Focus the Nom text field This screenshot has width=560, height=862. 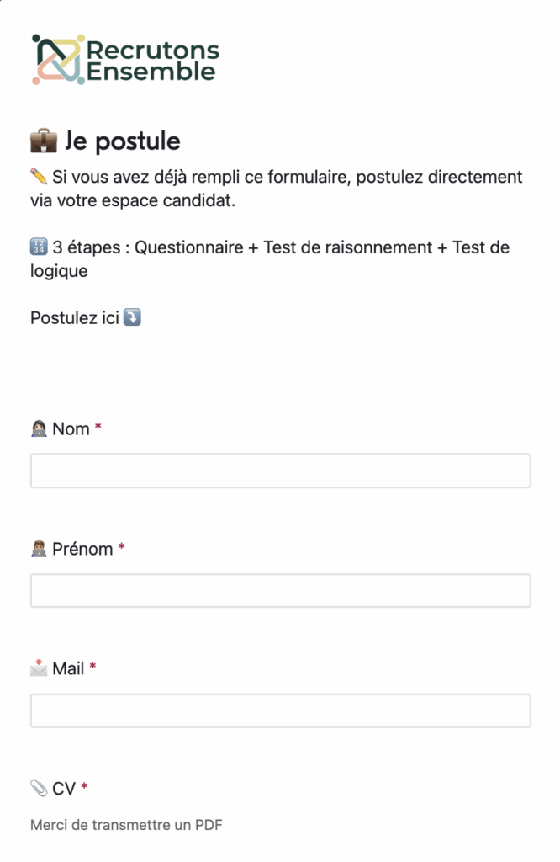click(x=280, y=471)
